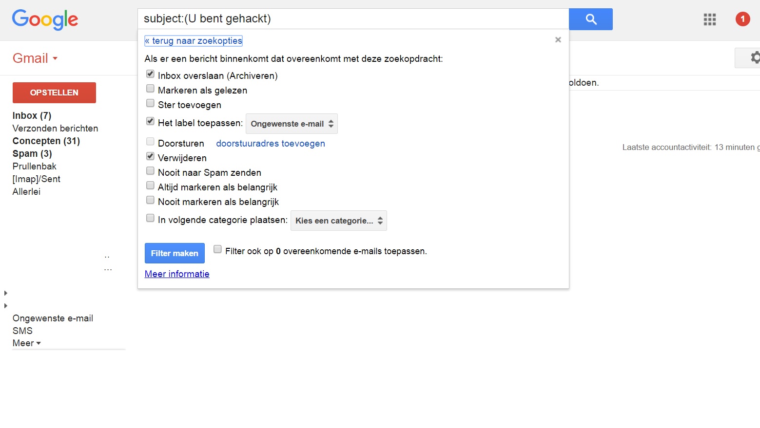This screenshot has height=428, width=760.
Task: Close the filter options panel
Action: click(558, 40)
